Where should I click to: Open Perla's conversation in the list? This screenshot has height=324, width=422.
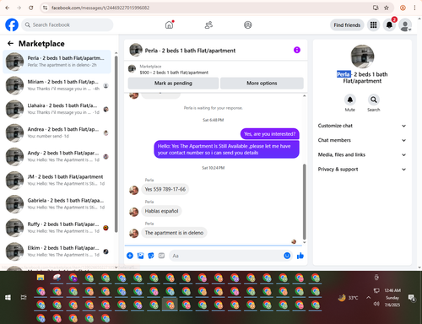[x=57, y=62]
